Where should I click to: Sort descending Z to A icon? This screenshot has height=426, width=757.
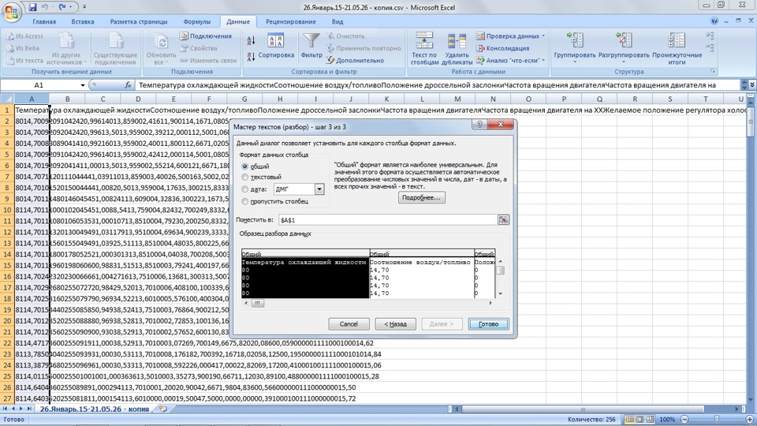(251, 57)
